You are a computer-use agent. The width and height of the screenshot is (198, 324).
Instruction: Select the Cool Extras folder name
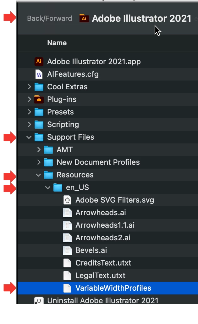(67, 87)
